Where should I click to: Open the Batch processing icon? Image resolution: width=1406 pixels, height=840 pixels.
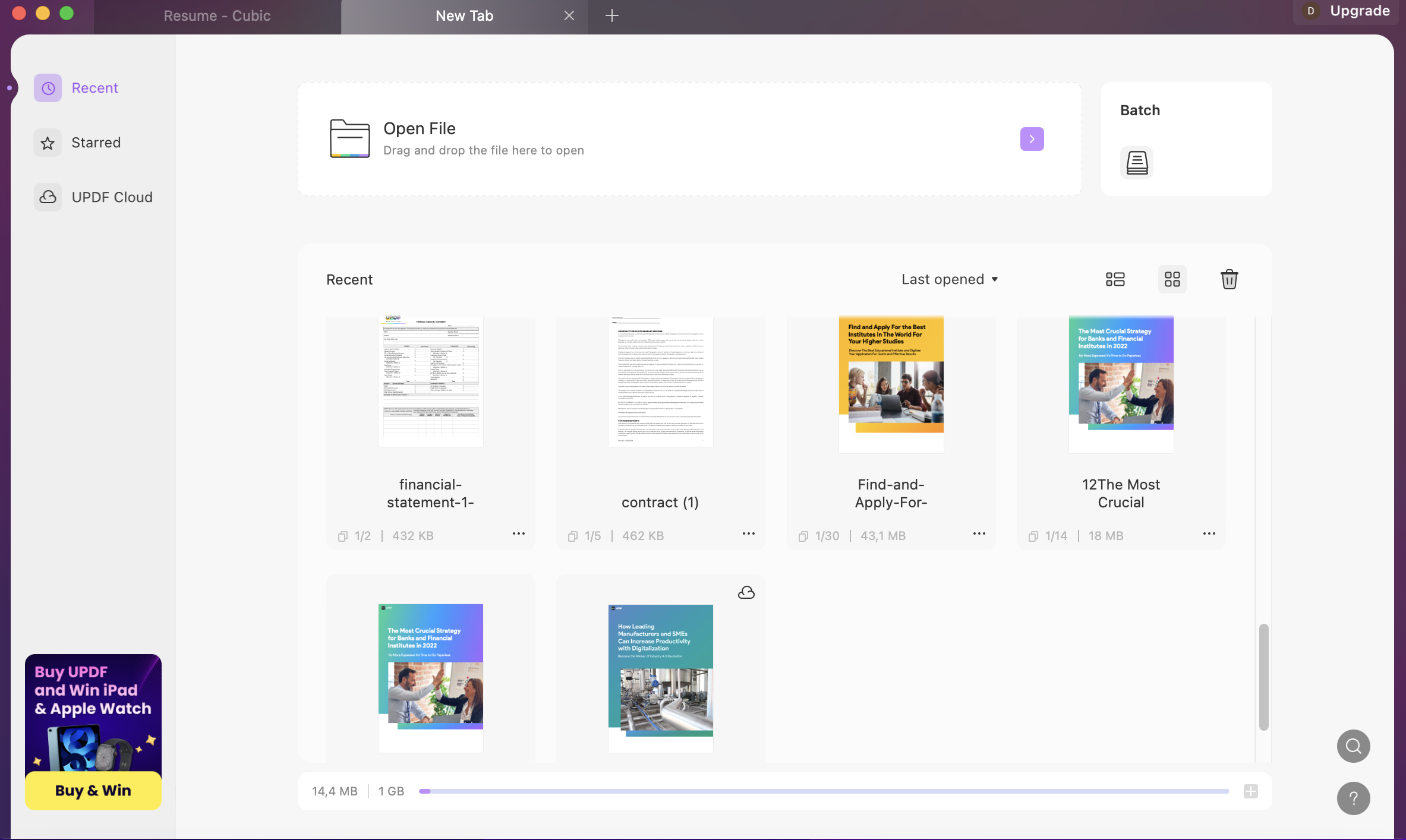pos(1136,162)
